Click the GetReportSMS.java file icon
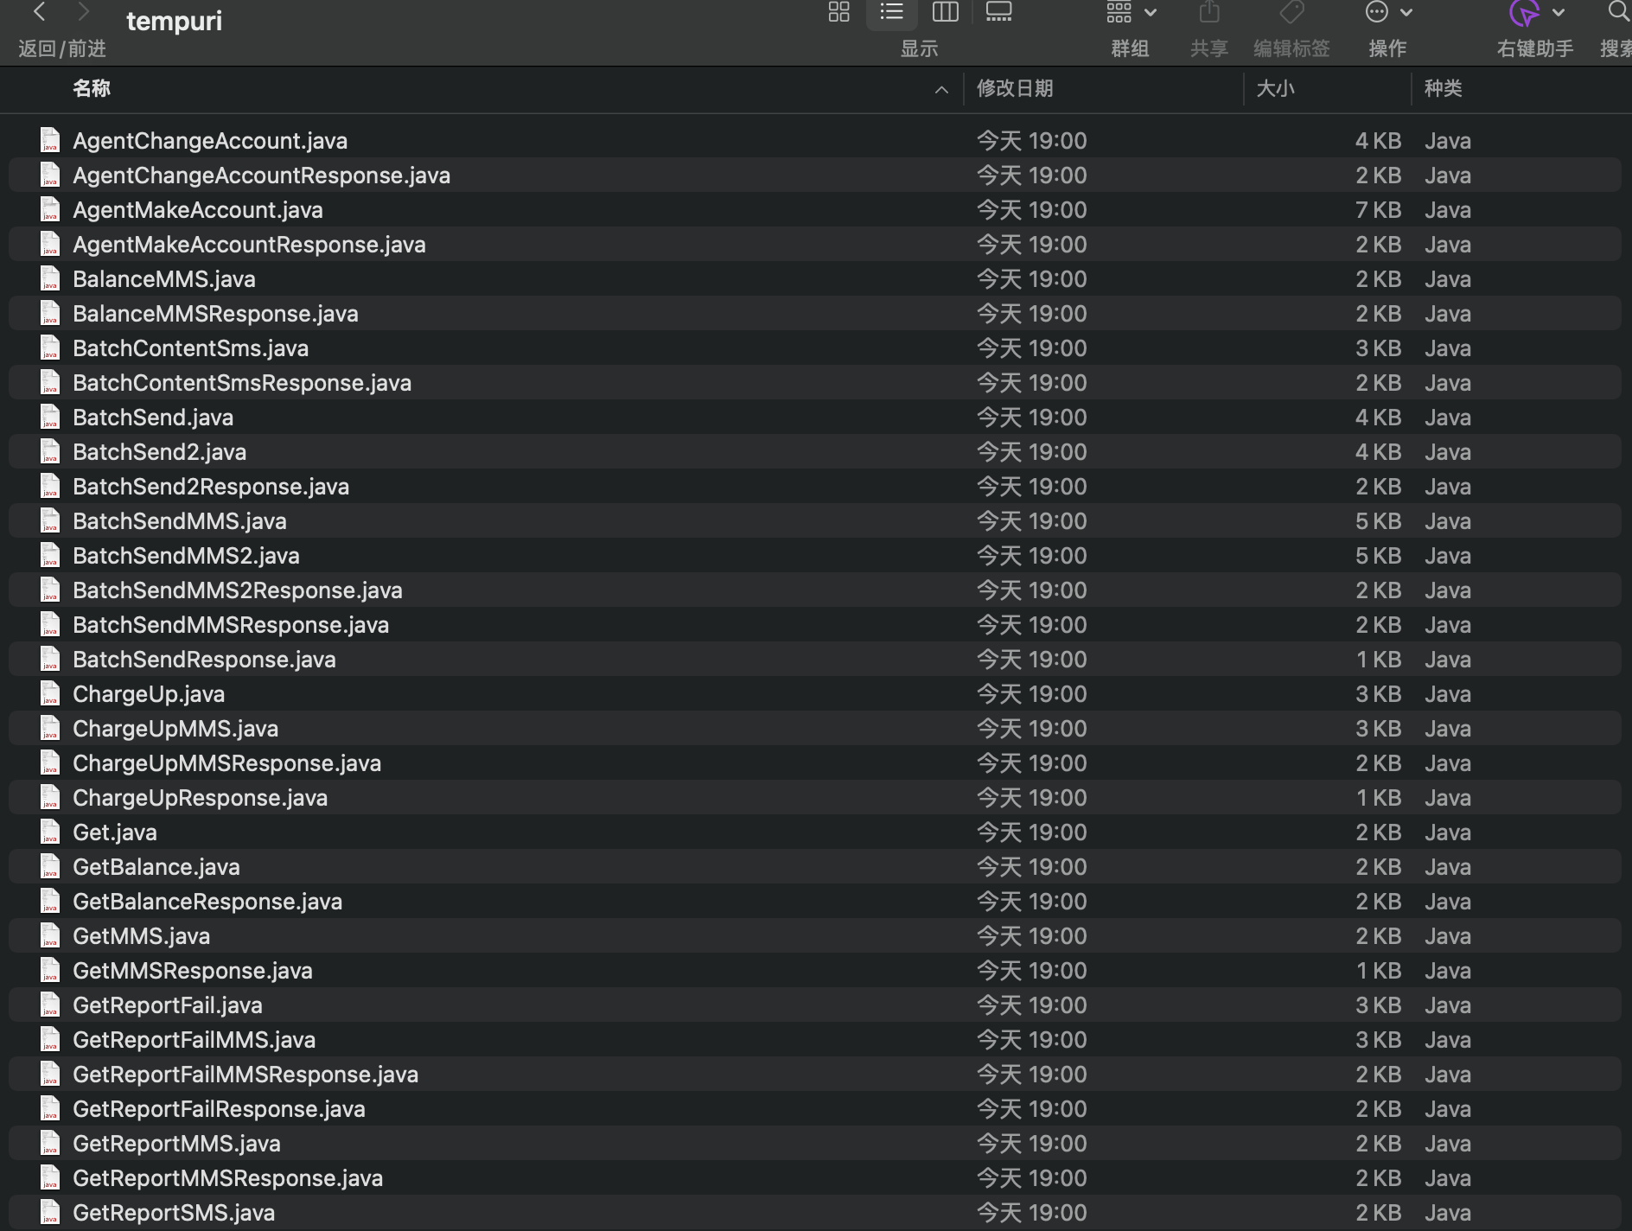Image resolution: width=1632 pixels, height=1231 pixels. tap(50, 1212)
